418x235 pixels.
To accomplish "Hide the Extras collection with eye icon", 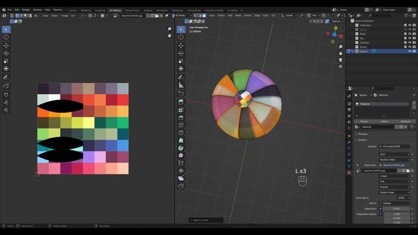I will pyautogui.click(x=410, y=47).
